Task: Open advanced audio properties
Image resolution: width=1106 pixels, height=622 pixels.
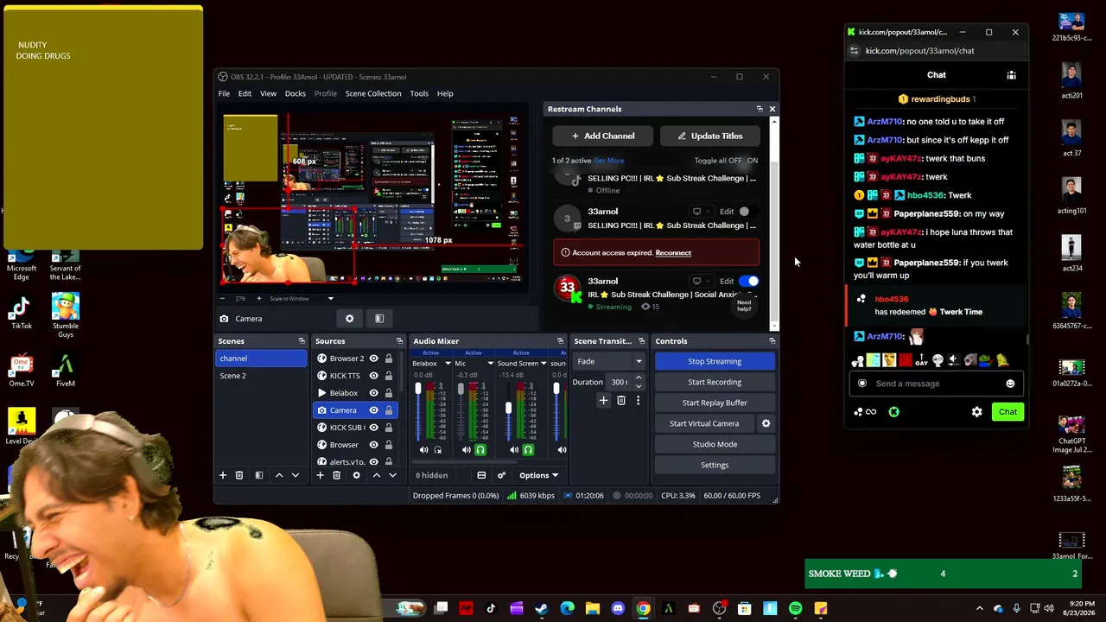Action: (x=501, y=475)
